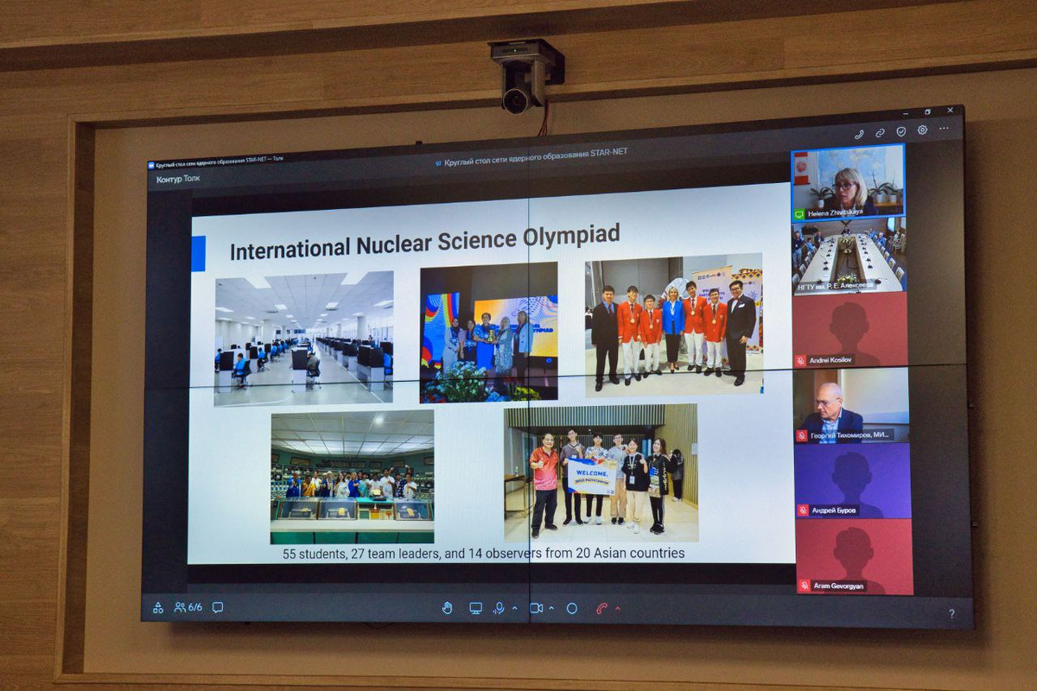Open the call-in phone icon at top
The height and width of the screenshot is (691, 1037).
[x=859, y=134]
